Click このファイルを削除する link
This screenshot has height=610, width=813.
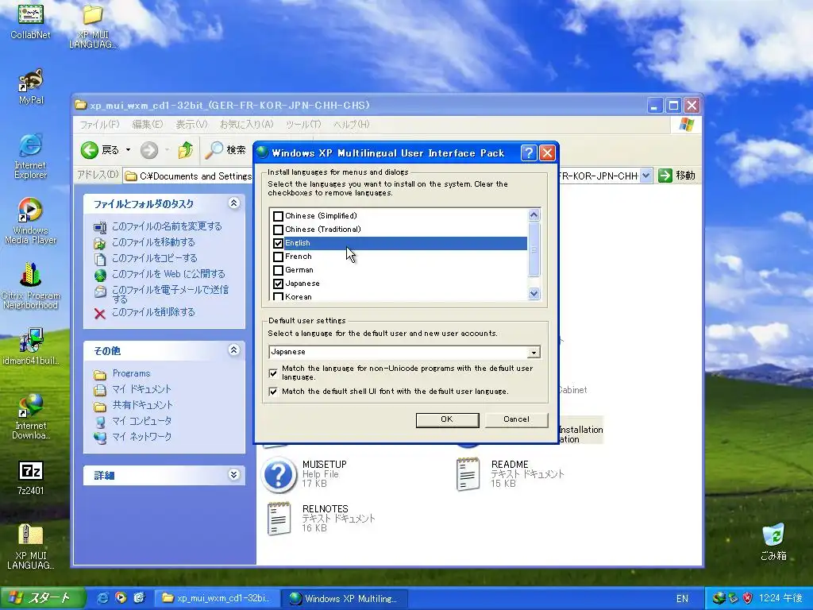153,312
